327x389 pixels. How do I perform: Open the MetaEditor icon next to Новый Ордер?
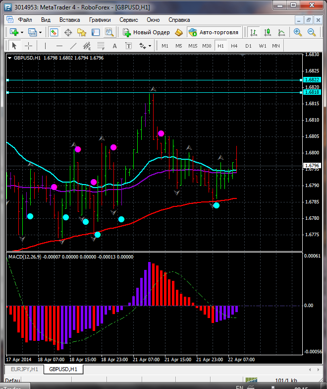(x=179, y=32)
